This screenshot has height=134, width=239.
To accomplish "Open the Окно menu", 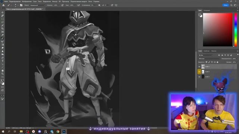I will 90,1.
